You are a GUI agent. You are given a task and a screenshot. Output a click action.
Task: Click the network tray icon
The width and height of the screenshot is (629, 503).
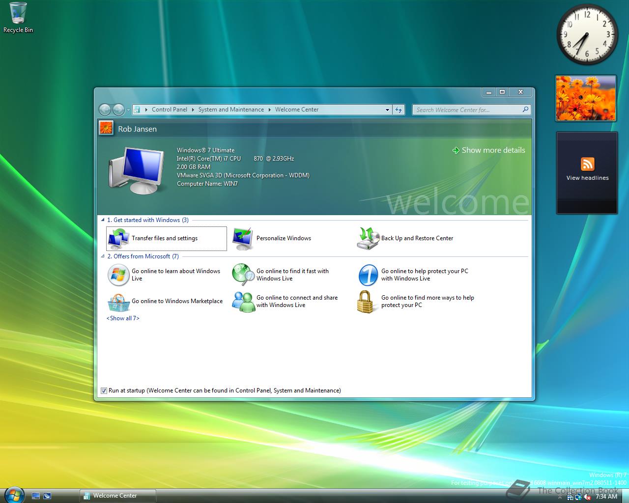578,497
